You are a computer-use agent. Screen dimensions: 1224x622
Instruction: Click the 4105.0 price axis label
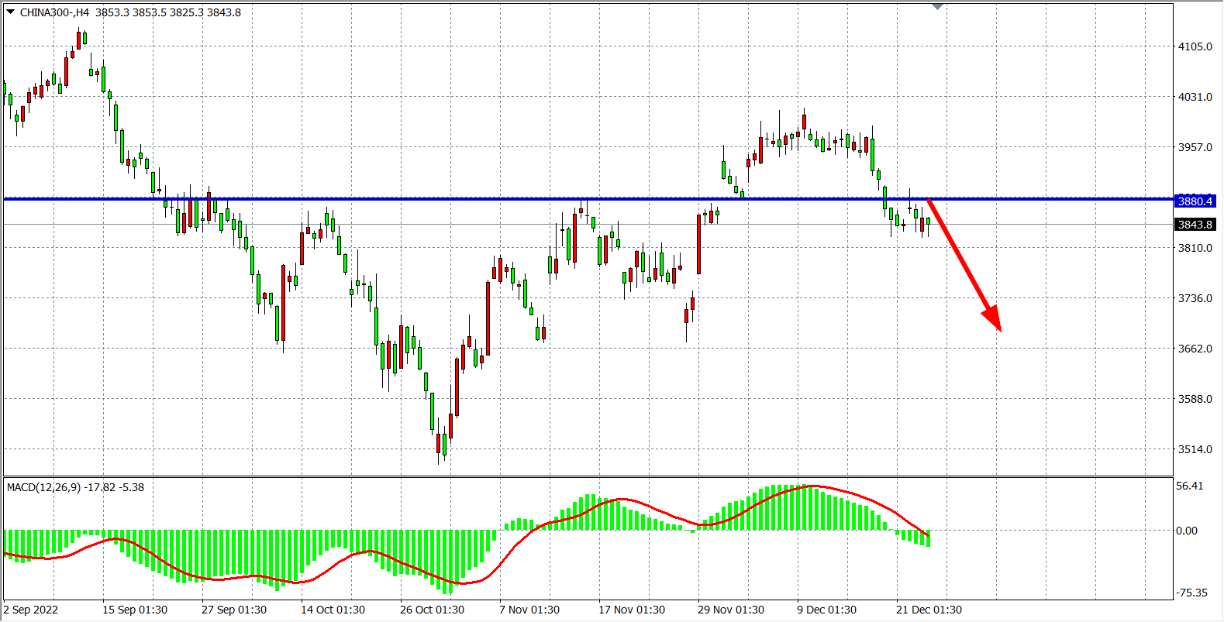click(x=1195, y=46)
